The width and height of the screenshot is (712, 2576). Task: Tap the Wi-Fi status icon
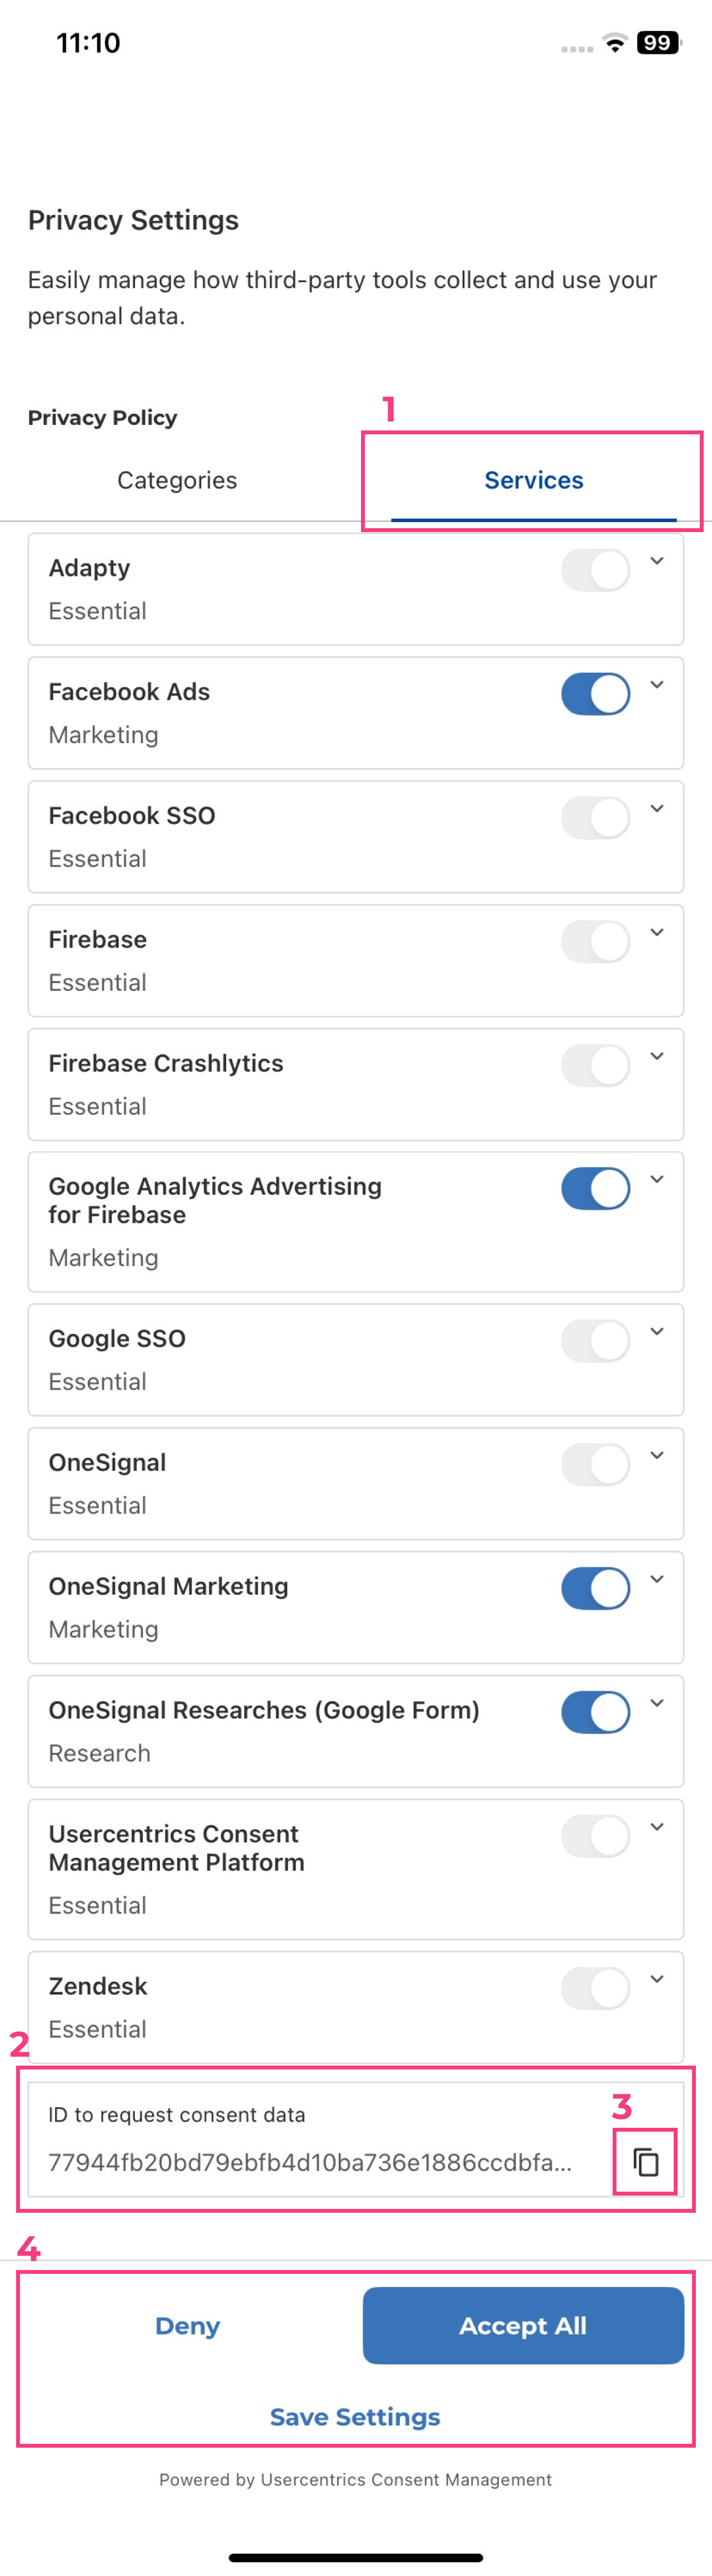click(x=615, y=43)
